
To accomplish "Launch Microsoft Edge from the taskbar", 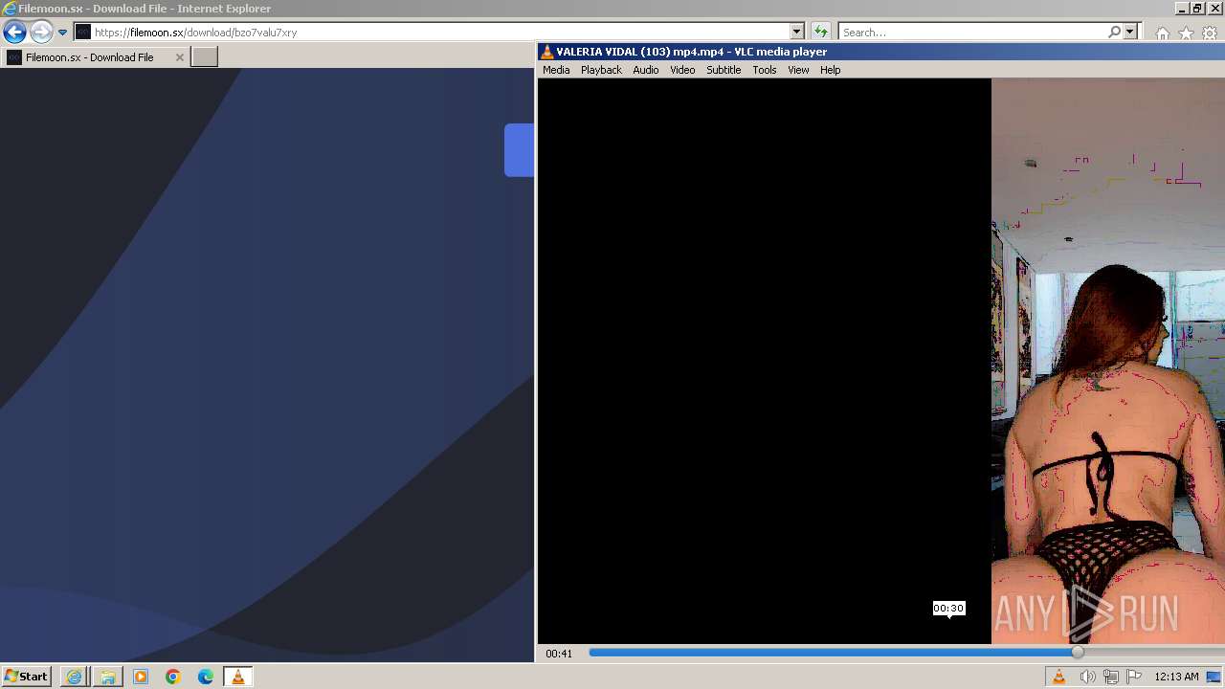I will tap(205, 677).
